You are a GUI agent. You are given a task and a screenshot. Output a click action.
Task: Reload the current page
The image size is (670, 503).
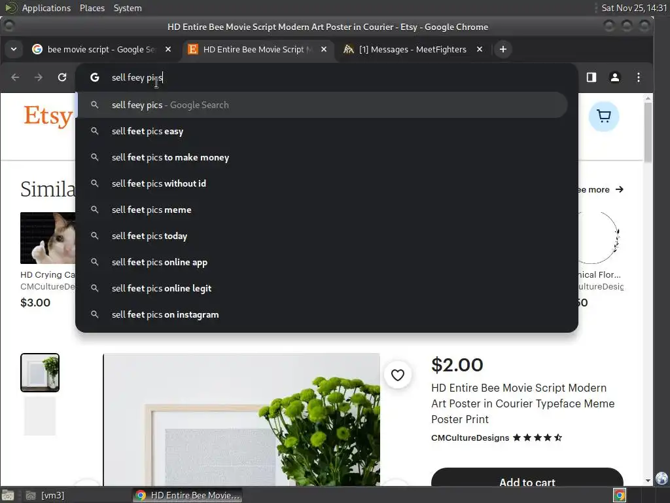point(62,77)
